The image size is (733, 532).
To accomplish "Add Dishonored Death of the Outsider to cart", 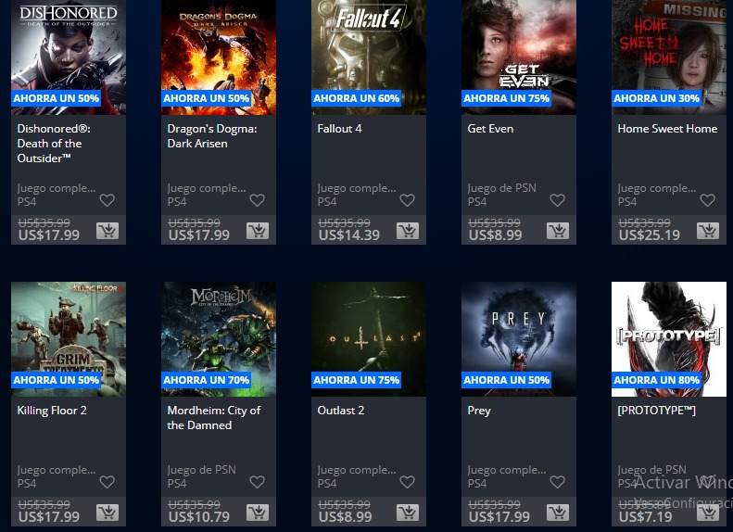I will (107, 231).
